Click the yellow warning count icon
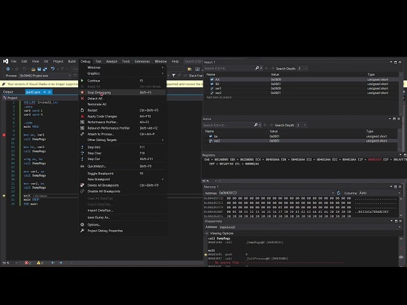This screenshot has height=305, width=407. tap(38, 262)
